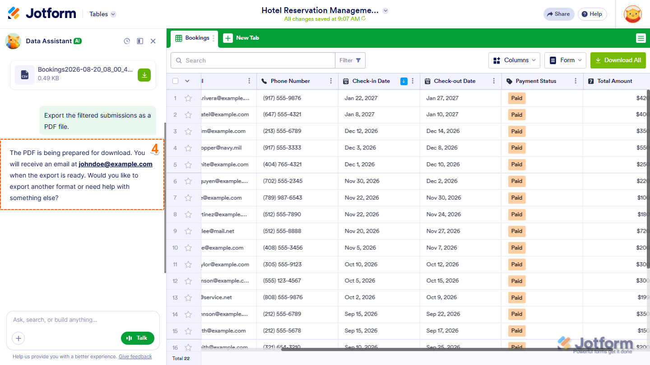Star row 5 booking
650x365 pixels.
click(188, 164)
